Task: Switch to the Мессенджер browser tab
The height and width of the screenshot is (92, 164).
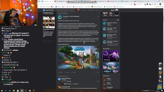Action: [127, 1]
